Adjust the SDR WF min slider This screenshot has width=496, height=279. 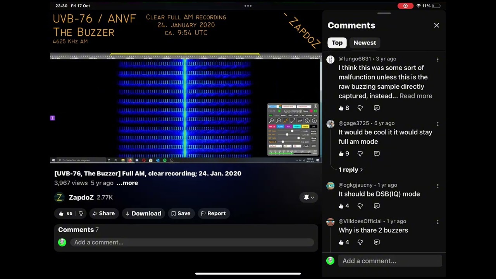pyautogui.click(x=289, y=134)
